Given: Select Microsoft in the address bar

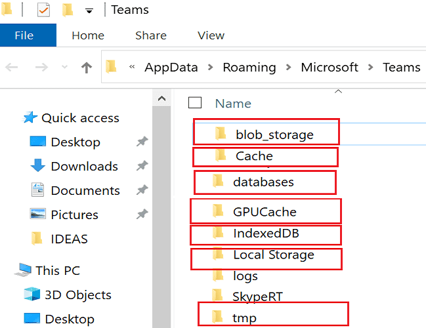Looking at the screenshot, I should 330,68.
